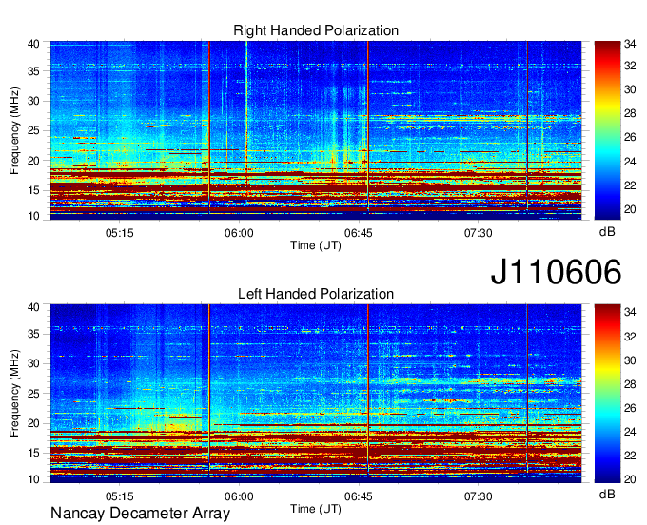
Task: Click the 32 dB tick on the lower colorbar
Action: (630, 337)
